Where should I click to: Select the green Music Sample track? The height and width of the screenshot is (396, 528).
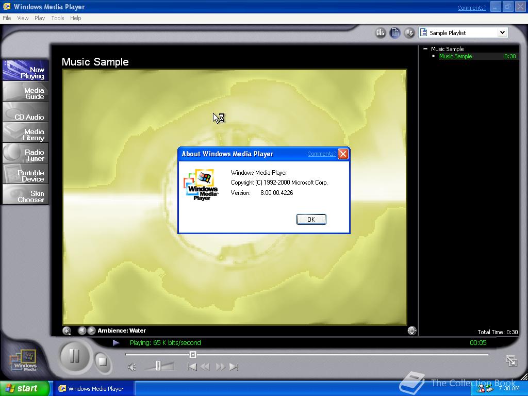[x=455, y=56]
